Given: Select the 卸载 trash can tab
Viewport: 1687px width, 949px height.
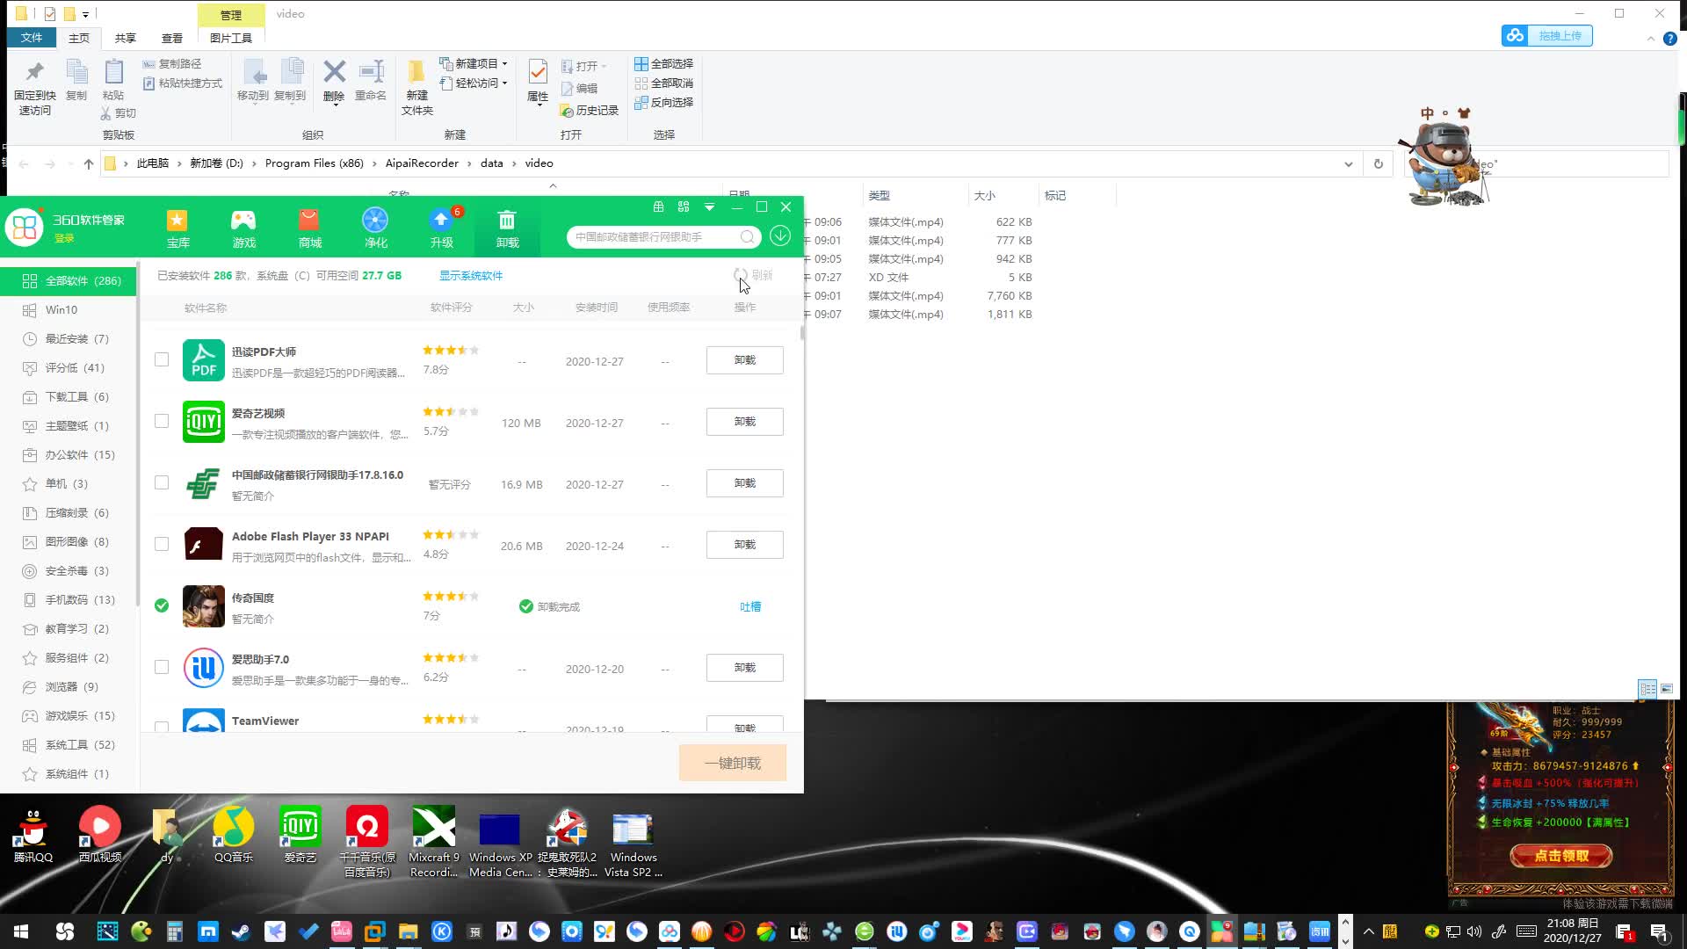Looking at the screenshot, I should click(x=507, y=228).
